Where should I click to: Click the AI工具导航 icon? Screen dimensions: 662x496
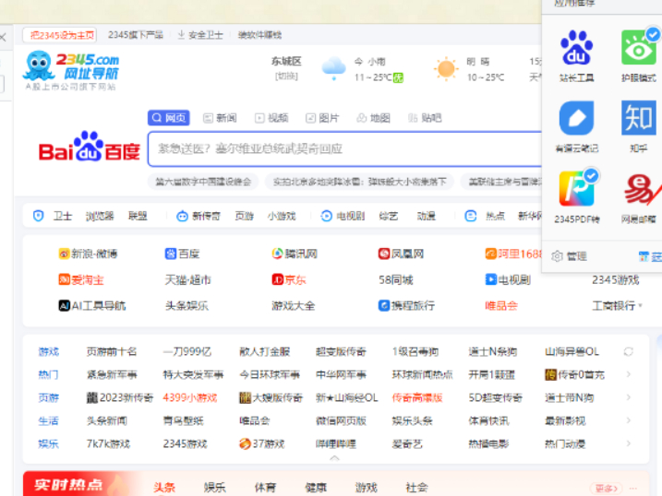pyautogui.click(x=64, y=305)
